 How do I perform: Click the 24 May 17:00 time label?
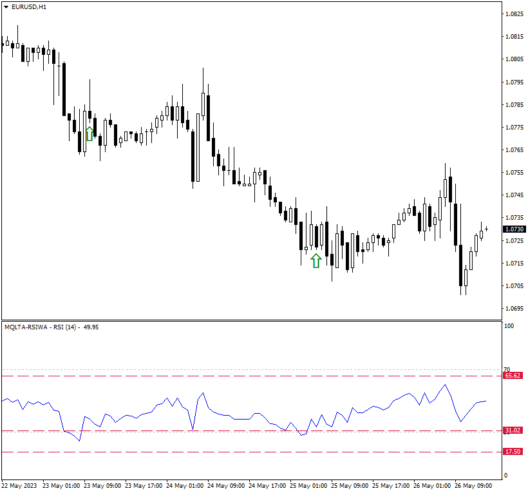[x=267, y=486]
